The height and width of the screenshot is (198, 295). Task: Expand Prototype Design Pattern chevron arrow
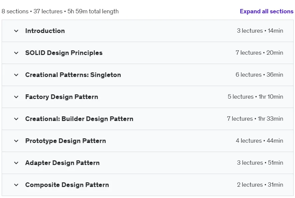click(x=16, y=141)
